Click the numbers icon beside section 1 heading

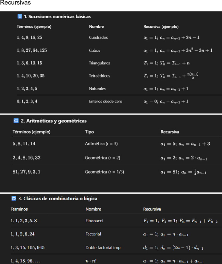click(20, 16)
